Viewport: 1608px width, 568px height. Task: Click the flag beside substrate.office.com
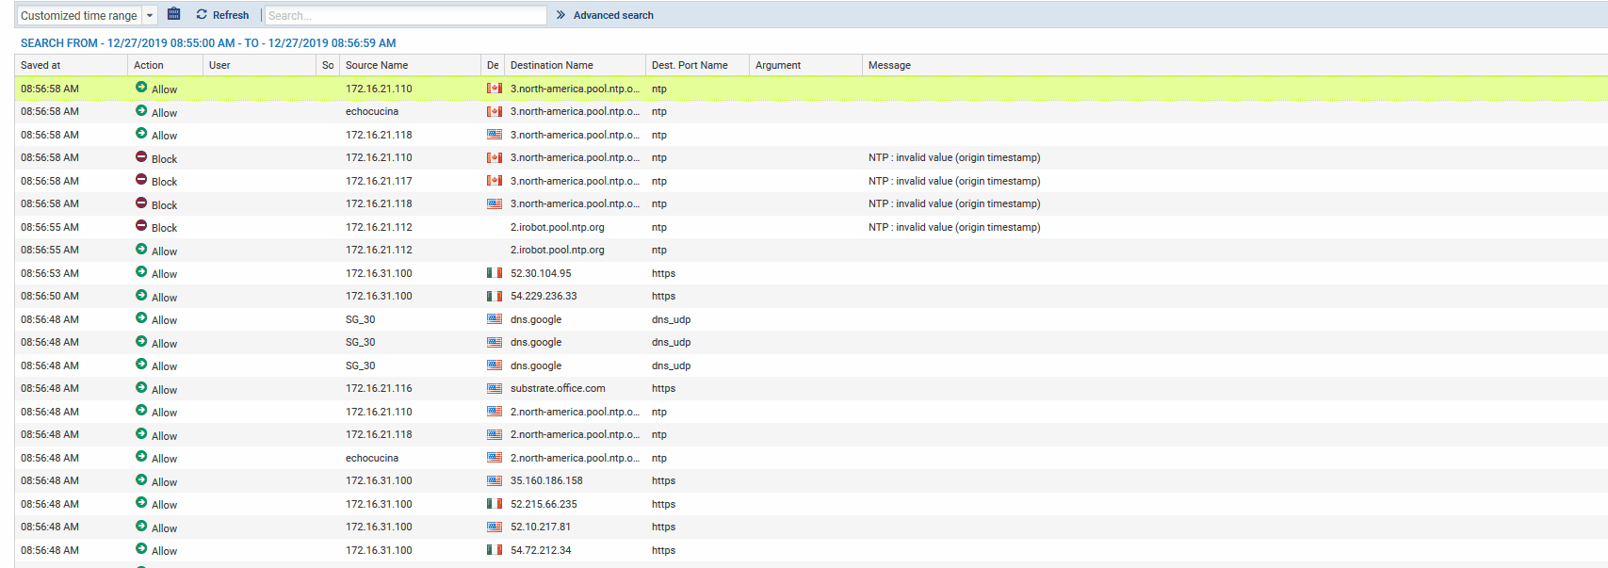tap(495, 388)
